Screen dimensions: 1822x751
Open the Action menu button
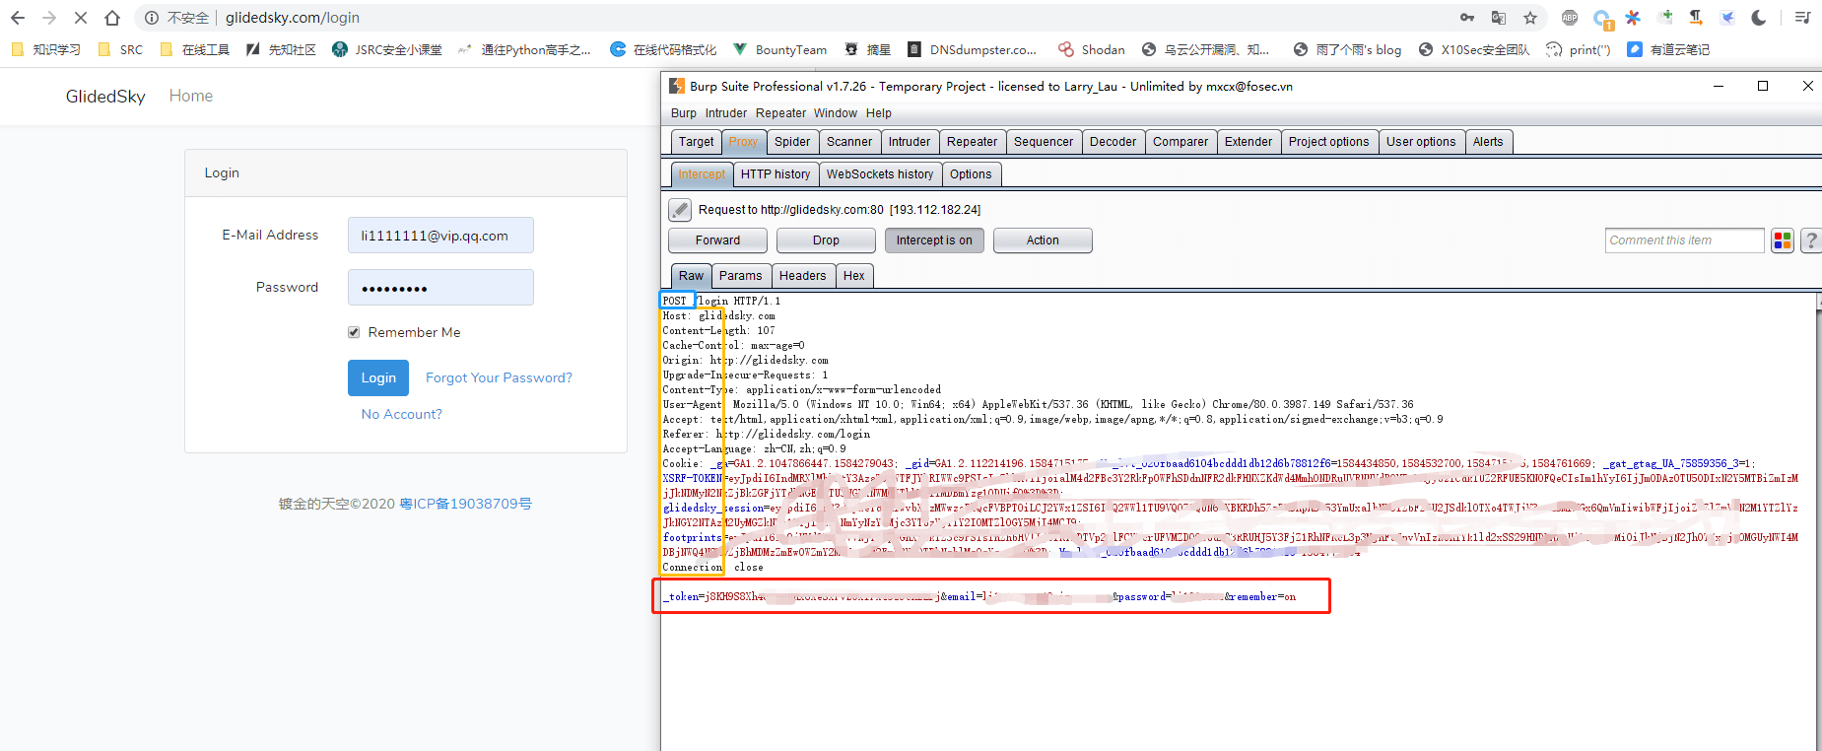[1043, 240]
